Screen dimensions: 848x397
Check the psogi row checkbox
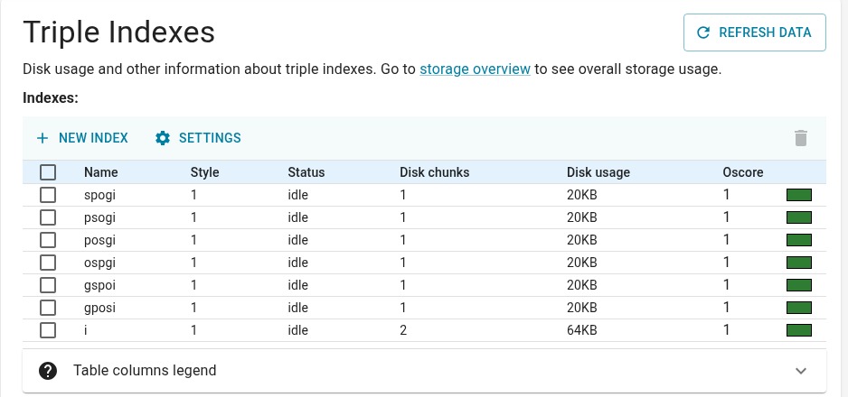(x=48, y=217)
